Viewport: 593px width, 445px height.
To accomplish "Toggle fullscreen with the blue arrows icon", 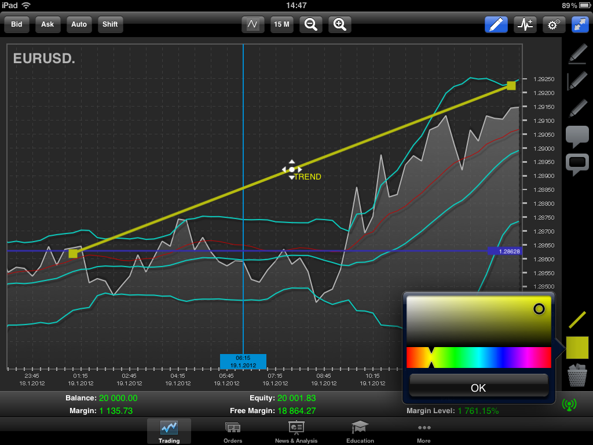I will (x=580, y=24).
